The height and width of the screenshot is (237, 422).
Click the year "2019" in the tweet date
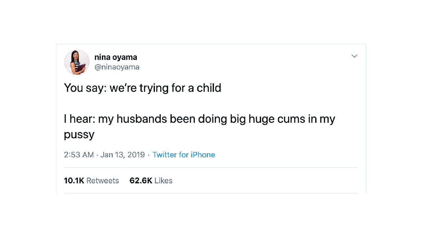pyautogui.click(x=136, y=155)
